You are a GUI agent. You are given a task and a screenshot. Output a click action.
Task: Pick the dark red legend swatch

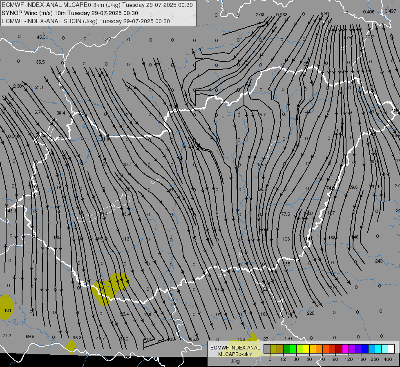[x=339, y=349]
